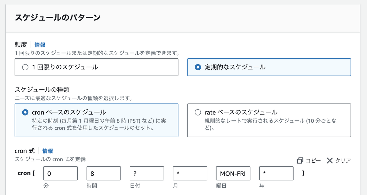Click the スケジュールの種類 section label

click(x=42, y=90)
